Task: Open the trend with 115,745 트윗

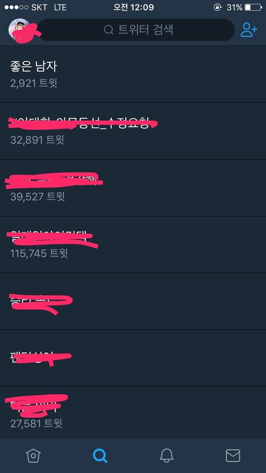Action: pyautogui.click(x=133, y=244)
